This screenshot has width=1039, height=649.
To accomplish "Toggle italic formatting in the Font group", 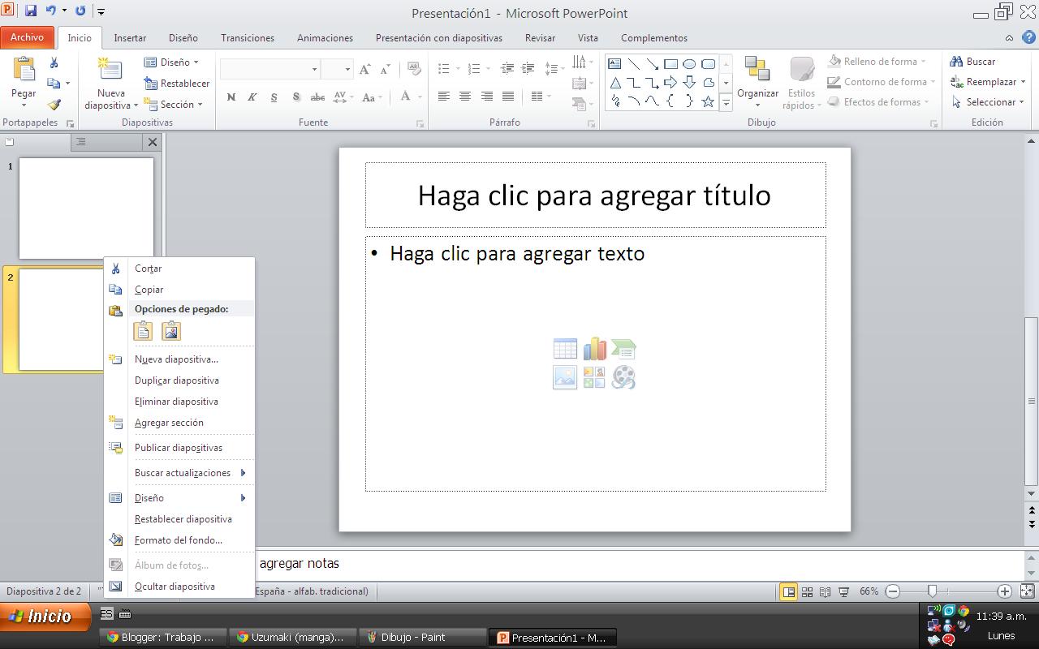I will coord(252,97).
